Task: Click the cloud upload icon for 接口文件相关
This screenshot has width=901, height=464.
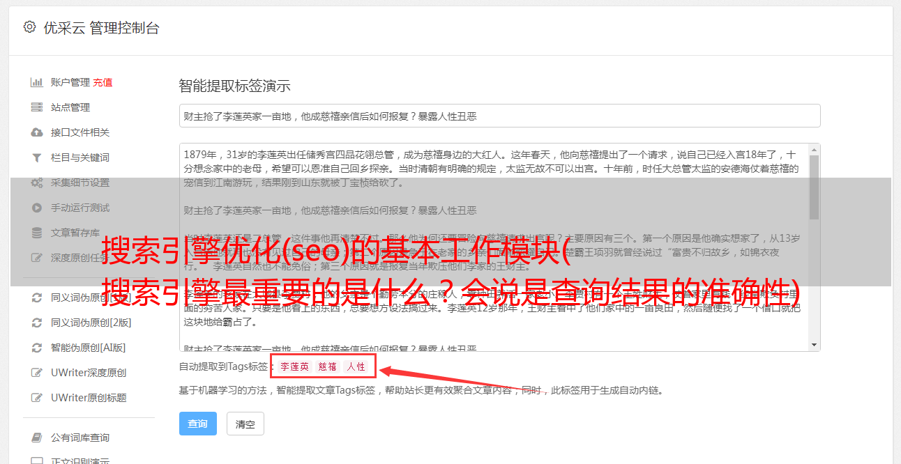Action: click(x=36, y=132)
